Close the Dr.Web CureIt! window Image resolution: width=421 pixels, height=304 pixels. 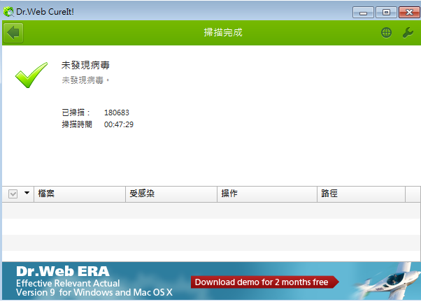point(409,13)
